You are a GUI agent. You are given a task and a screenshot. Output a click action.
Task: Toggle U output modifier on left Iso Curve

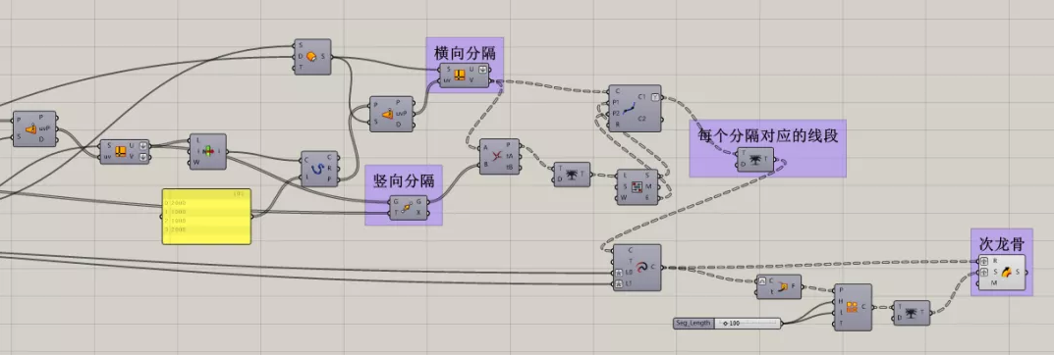click(142, 146)
